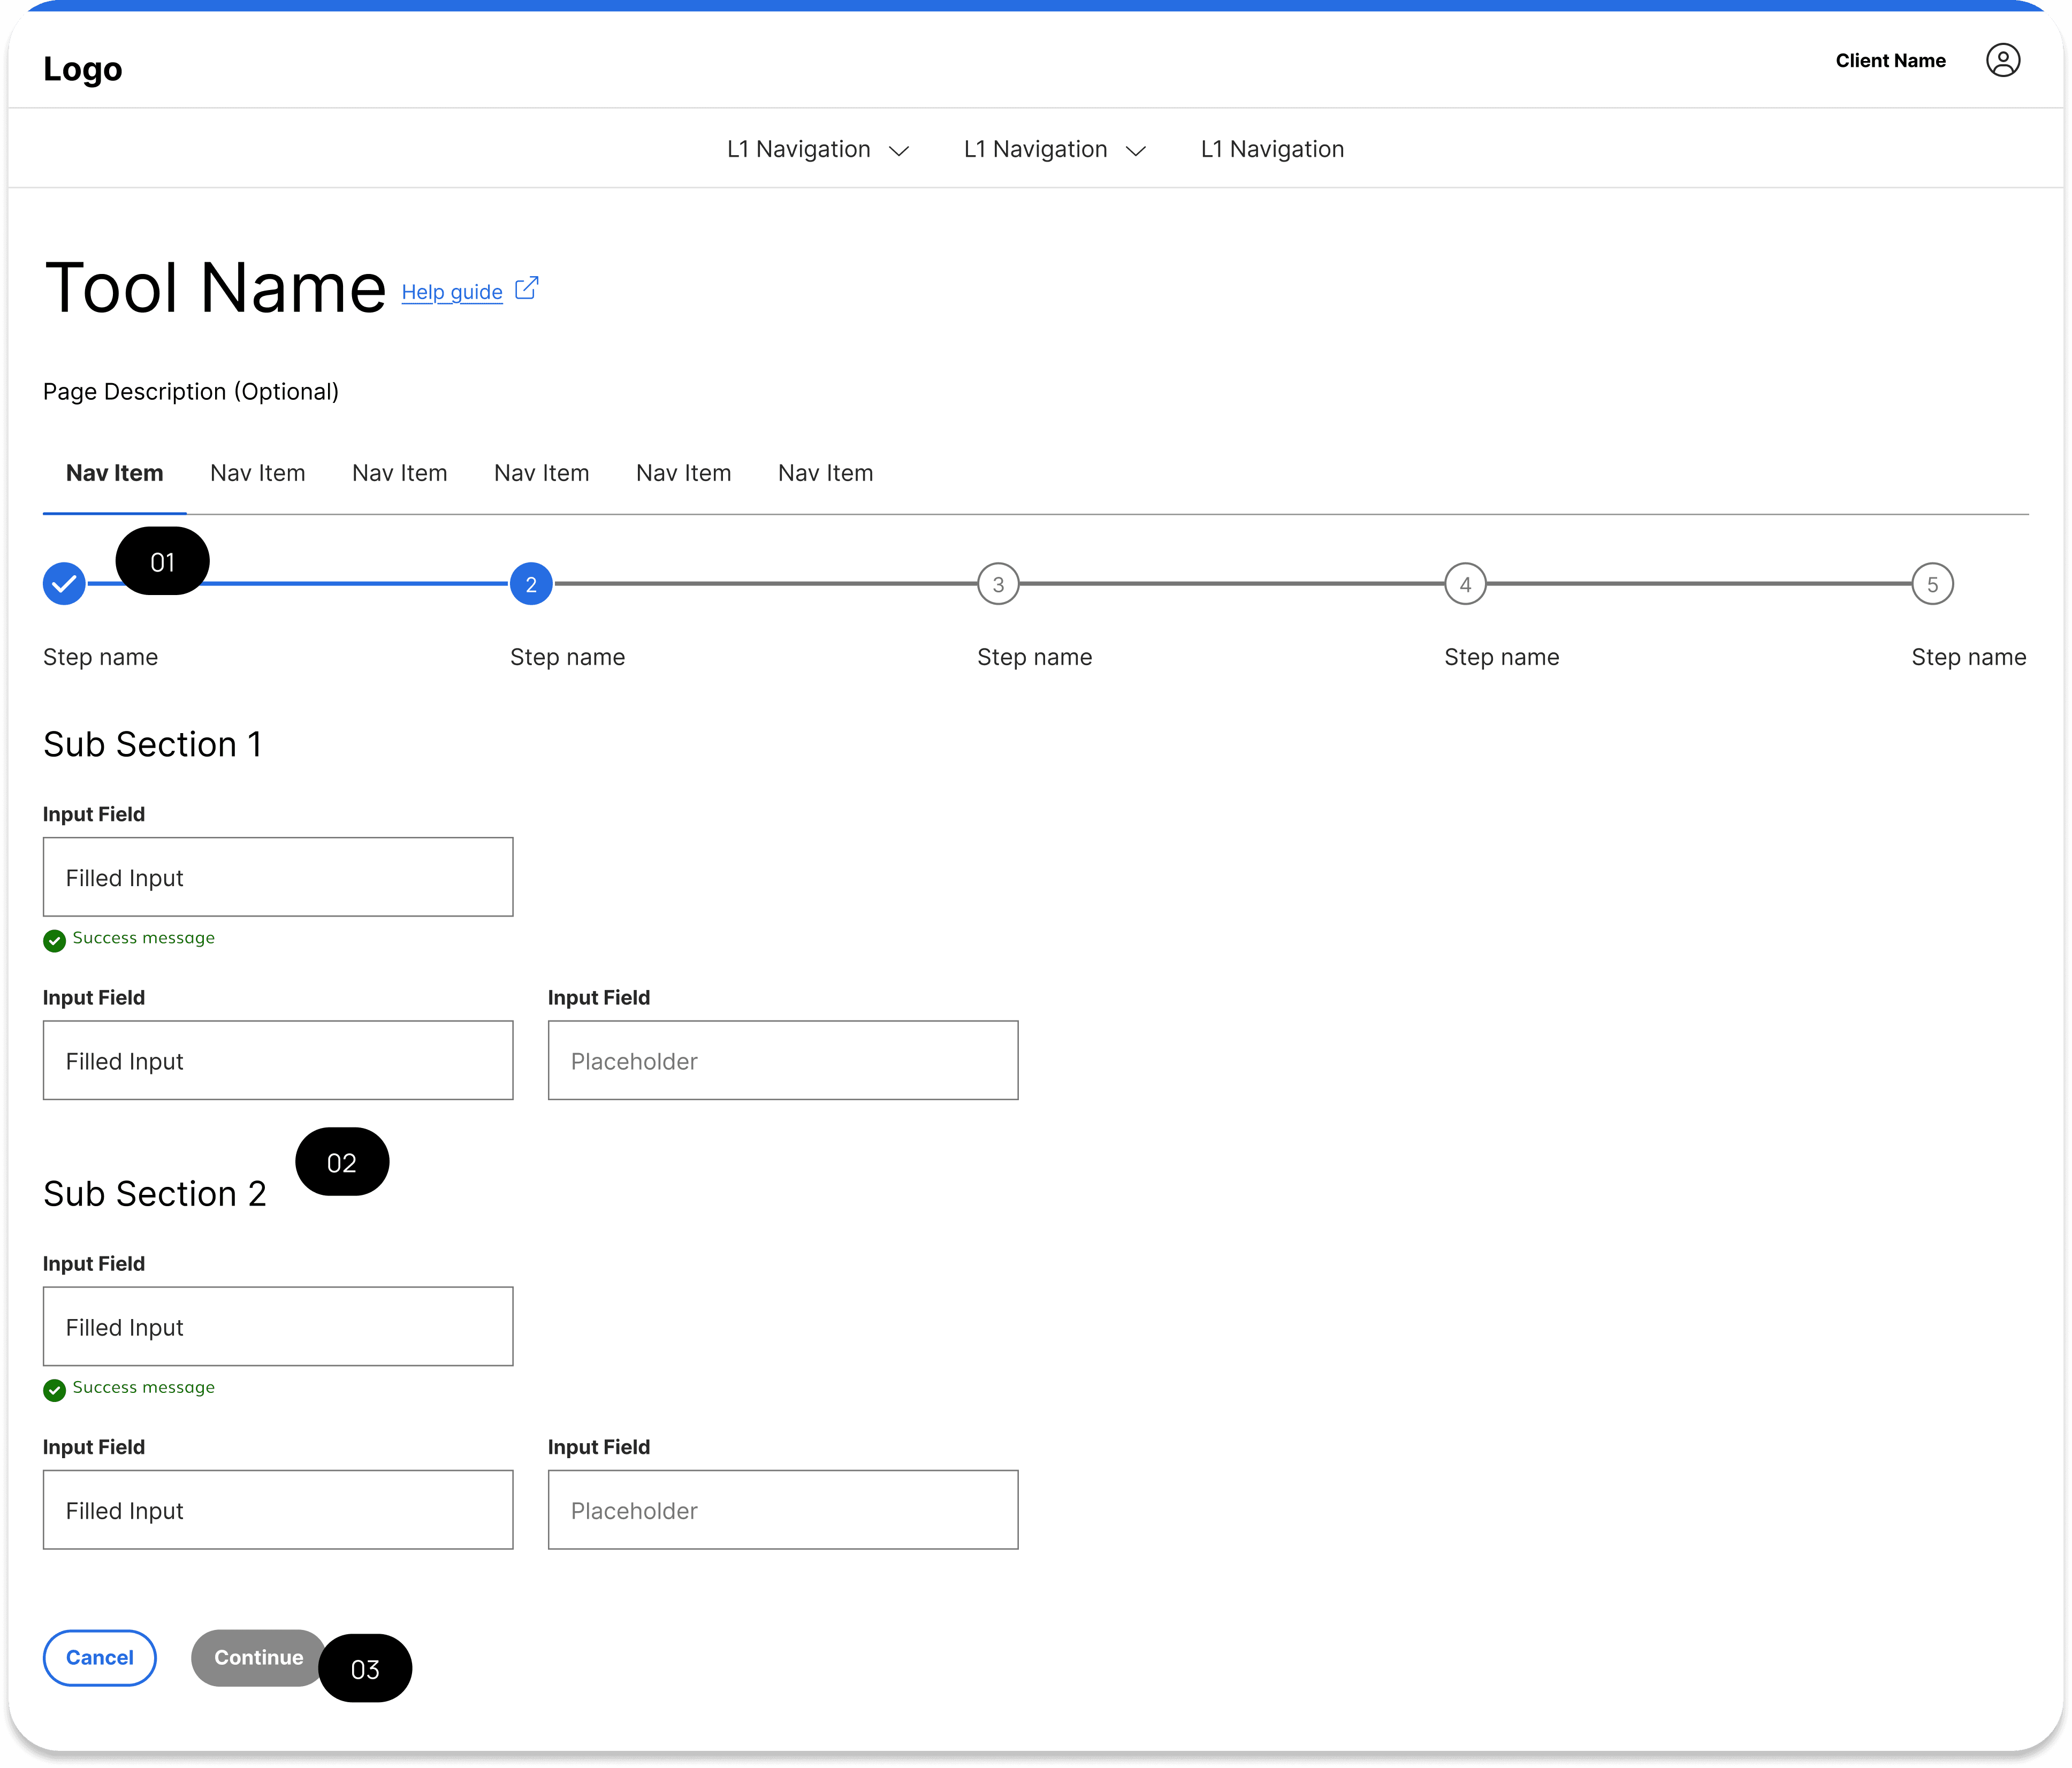2072x1768 pixels.
Task: Open the user profile icon
Action: click(x=2002, y=61)
